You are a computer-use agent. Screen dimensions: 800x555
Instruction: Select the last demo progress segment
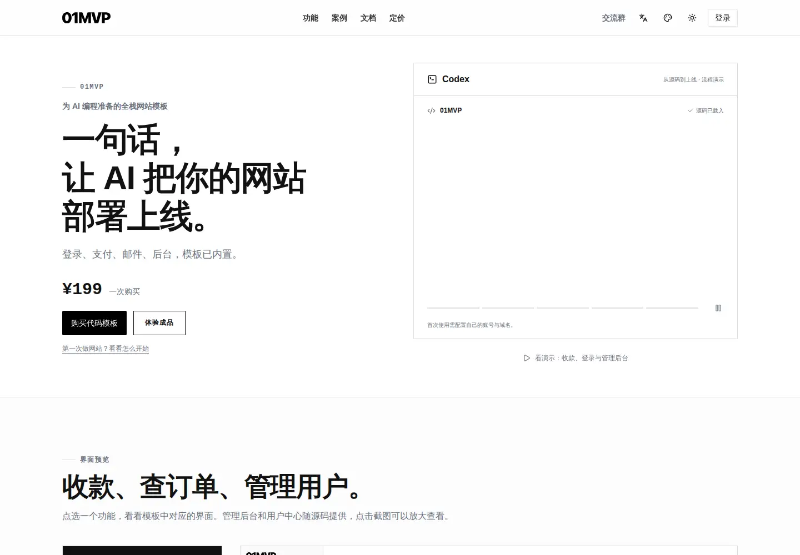[x=672, y=307]
